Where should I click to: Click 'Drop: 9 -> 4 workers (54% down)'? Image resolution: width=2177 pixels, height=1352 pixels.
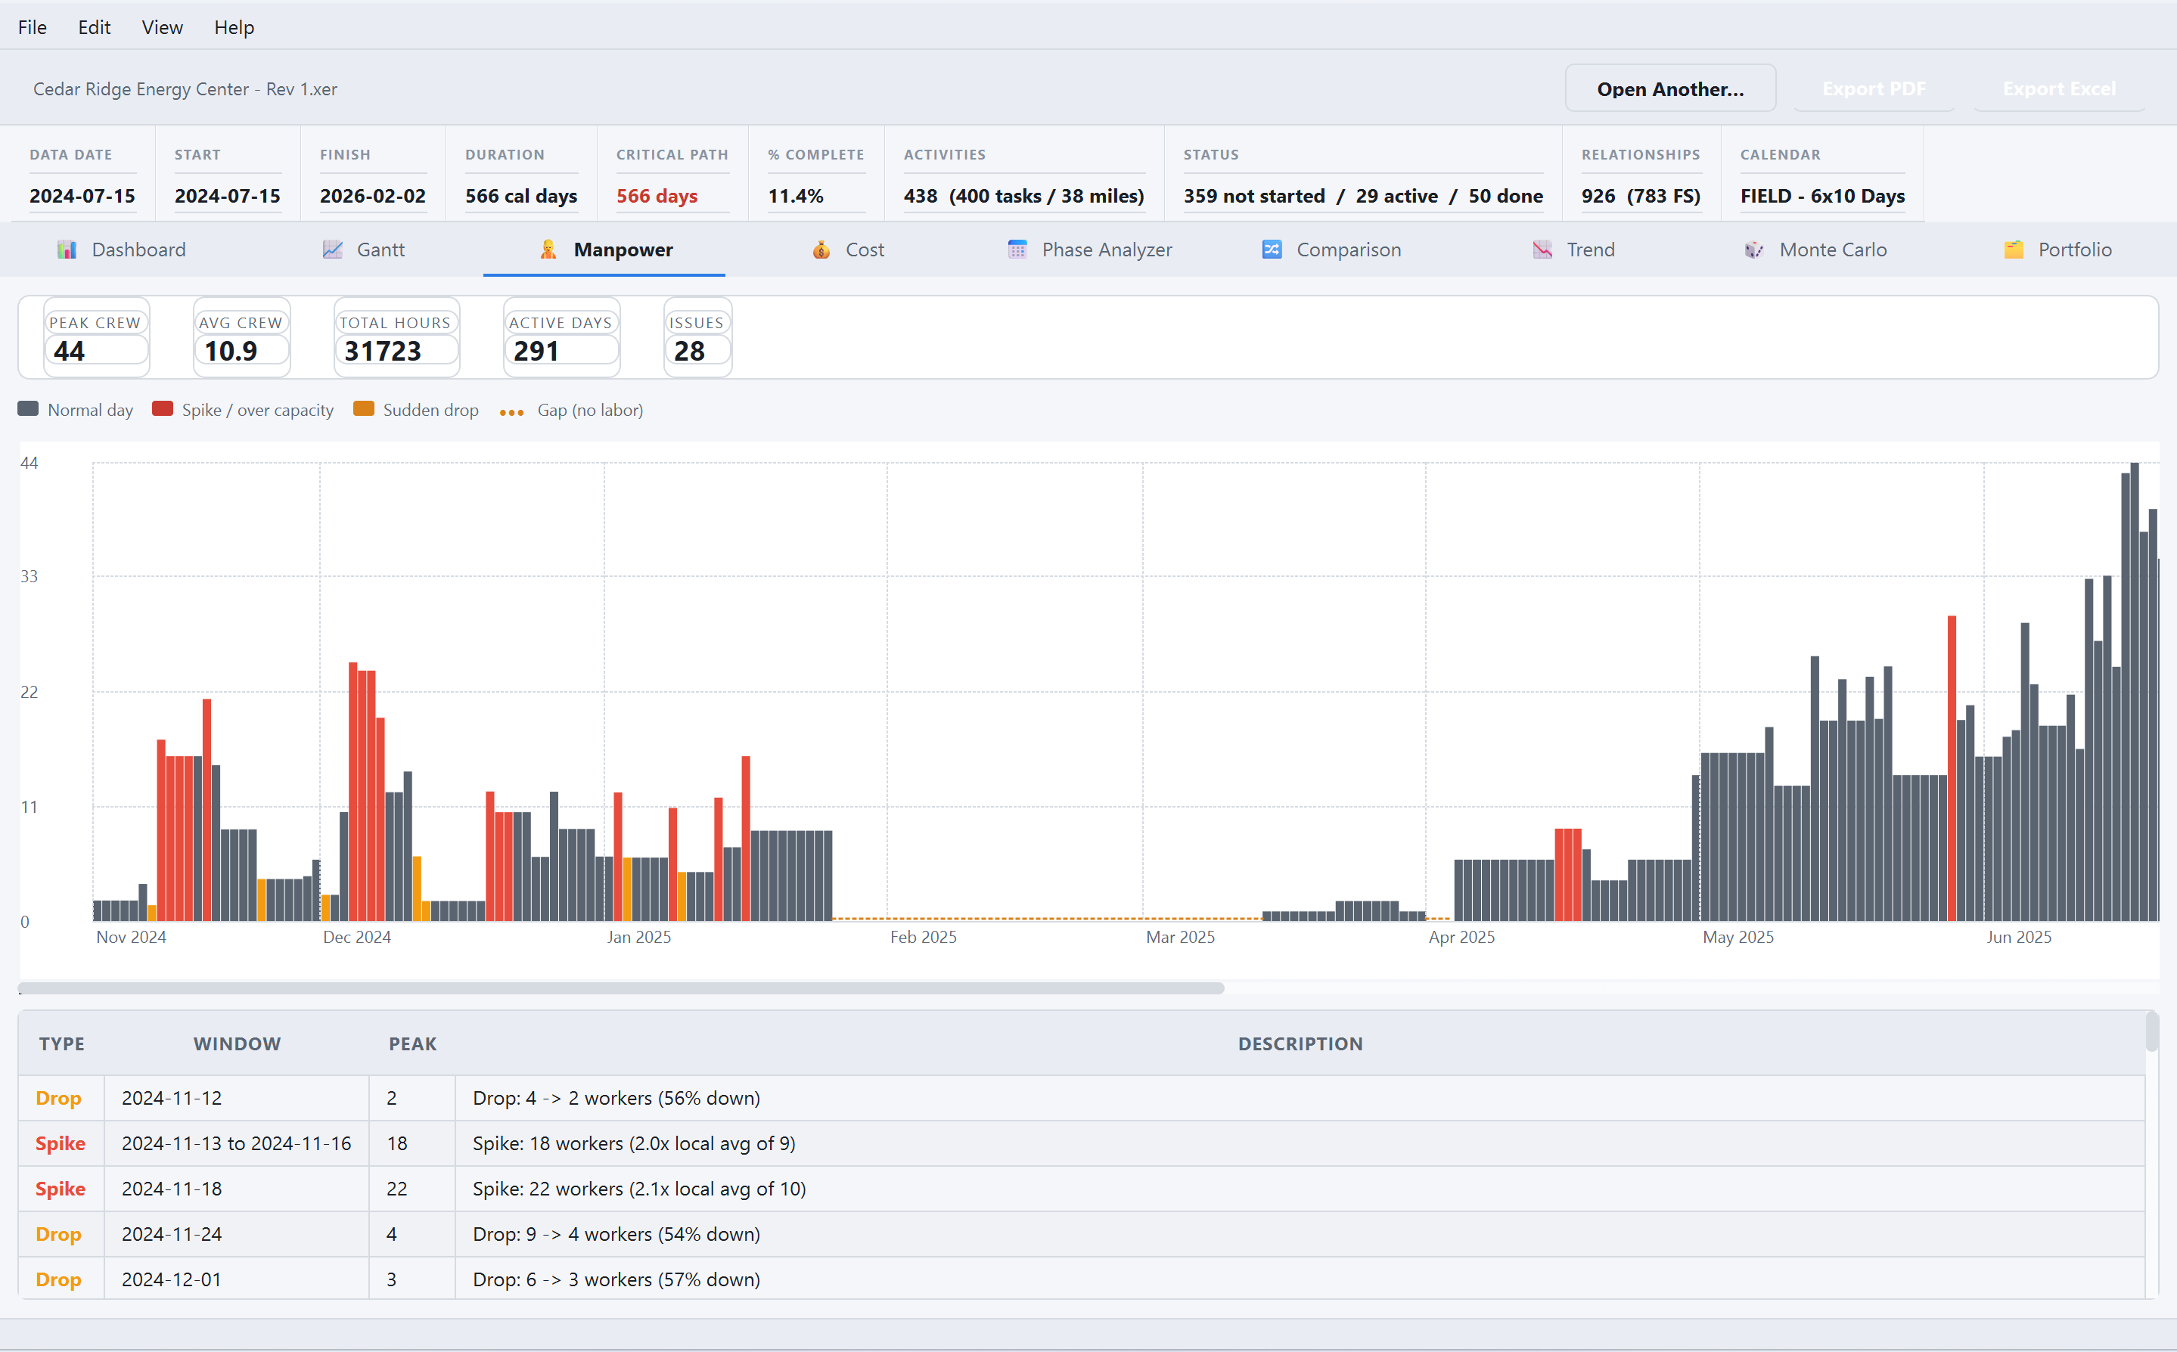pyautogui.click(x=616, y=1234)
